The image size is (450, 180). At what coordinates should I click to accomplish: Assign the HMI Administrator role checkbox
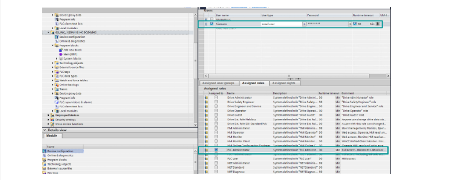point(216,128)
